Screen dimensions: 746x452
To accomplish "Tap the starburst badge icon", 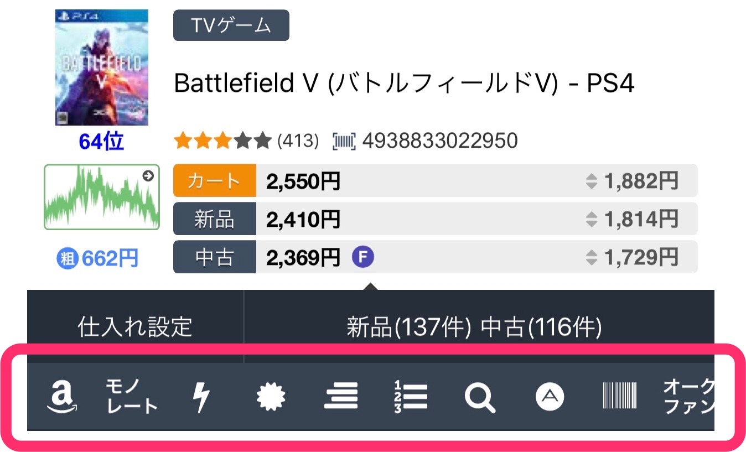I will click(271, 397).
